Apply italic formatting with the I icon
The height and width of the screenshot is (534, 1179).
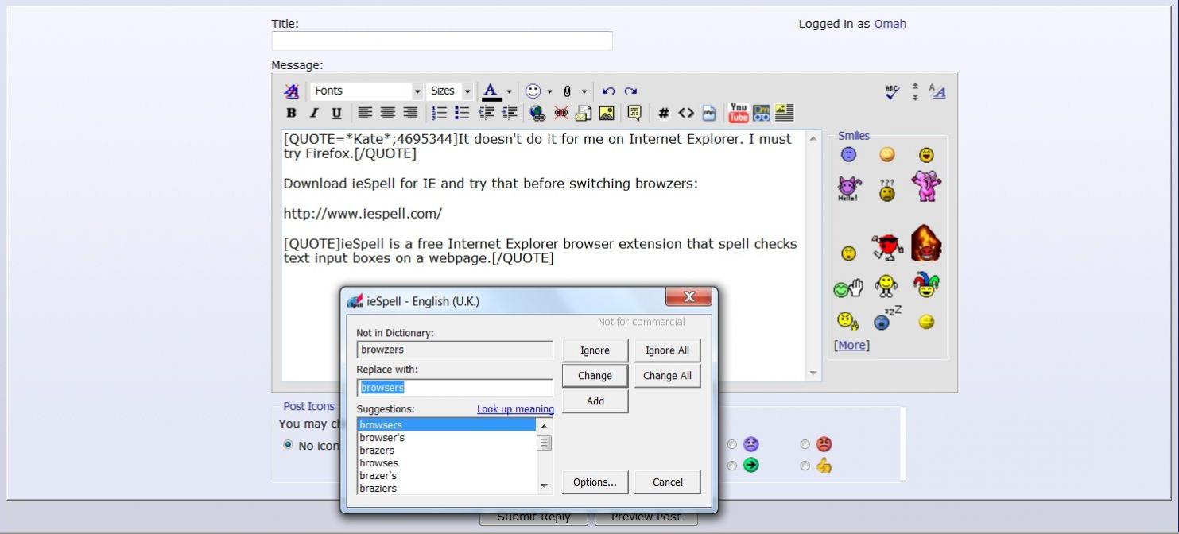(x=313, y=114)
